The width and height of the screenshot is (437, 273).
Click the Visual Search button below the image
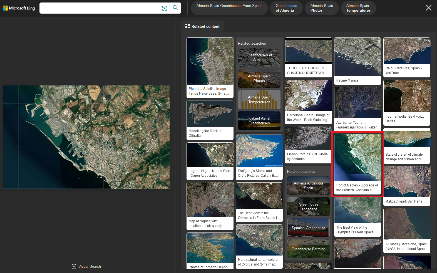coord(86,266)
